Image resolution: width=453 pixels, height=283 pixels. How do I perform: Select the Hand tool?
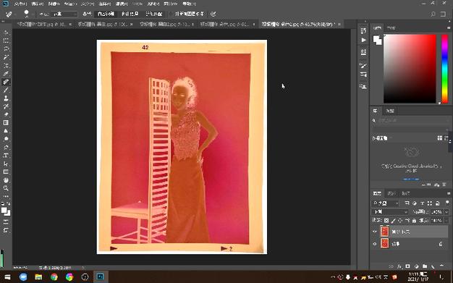pyautogui.click(x=6, y=180)
